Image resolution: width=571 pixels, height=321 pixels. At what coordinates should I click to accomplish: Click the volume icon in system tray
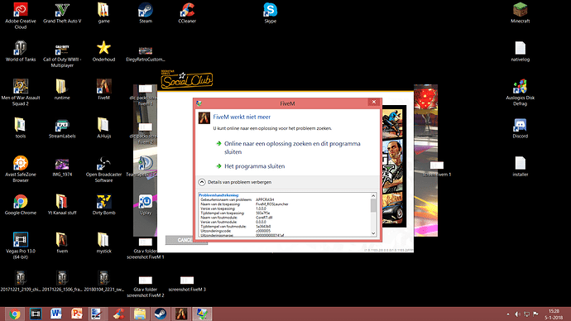tap(517, 314)
